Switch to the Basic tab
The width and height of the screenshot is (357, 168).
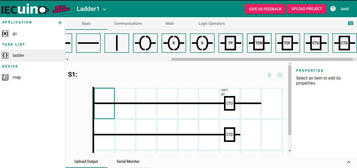coord(86,23)
